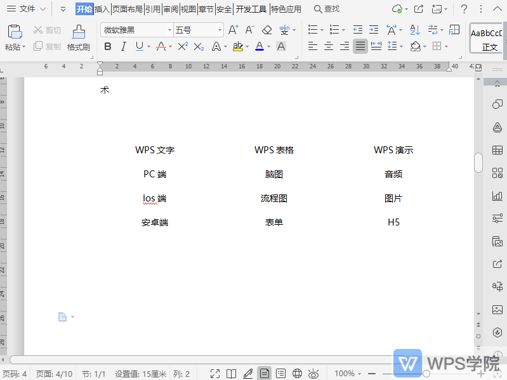
Task: Toggle page layout view in status bar
Action: click(265, 374)
